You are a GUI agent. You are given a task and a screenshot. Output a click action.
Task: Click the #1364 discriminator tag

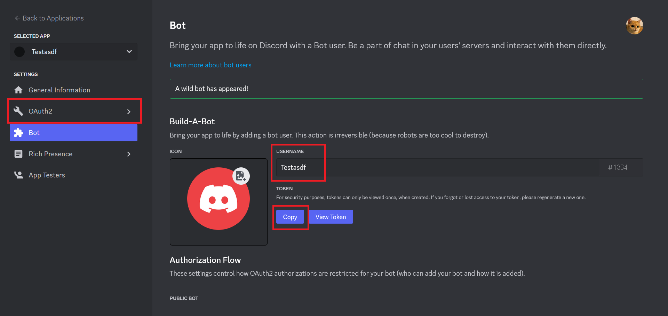618,167
